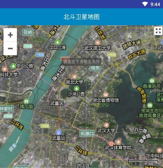
Task: Select the 洪山区 district label
Action: 83,165
